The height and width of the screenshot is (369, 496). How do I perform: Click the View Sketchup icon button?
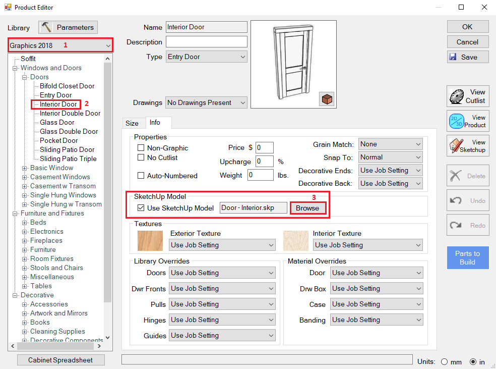[x=457, y=146]
